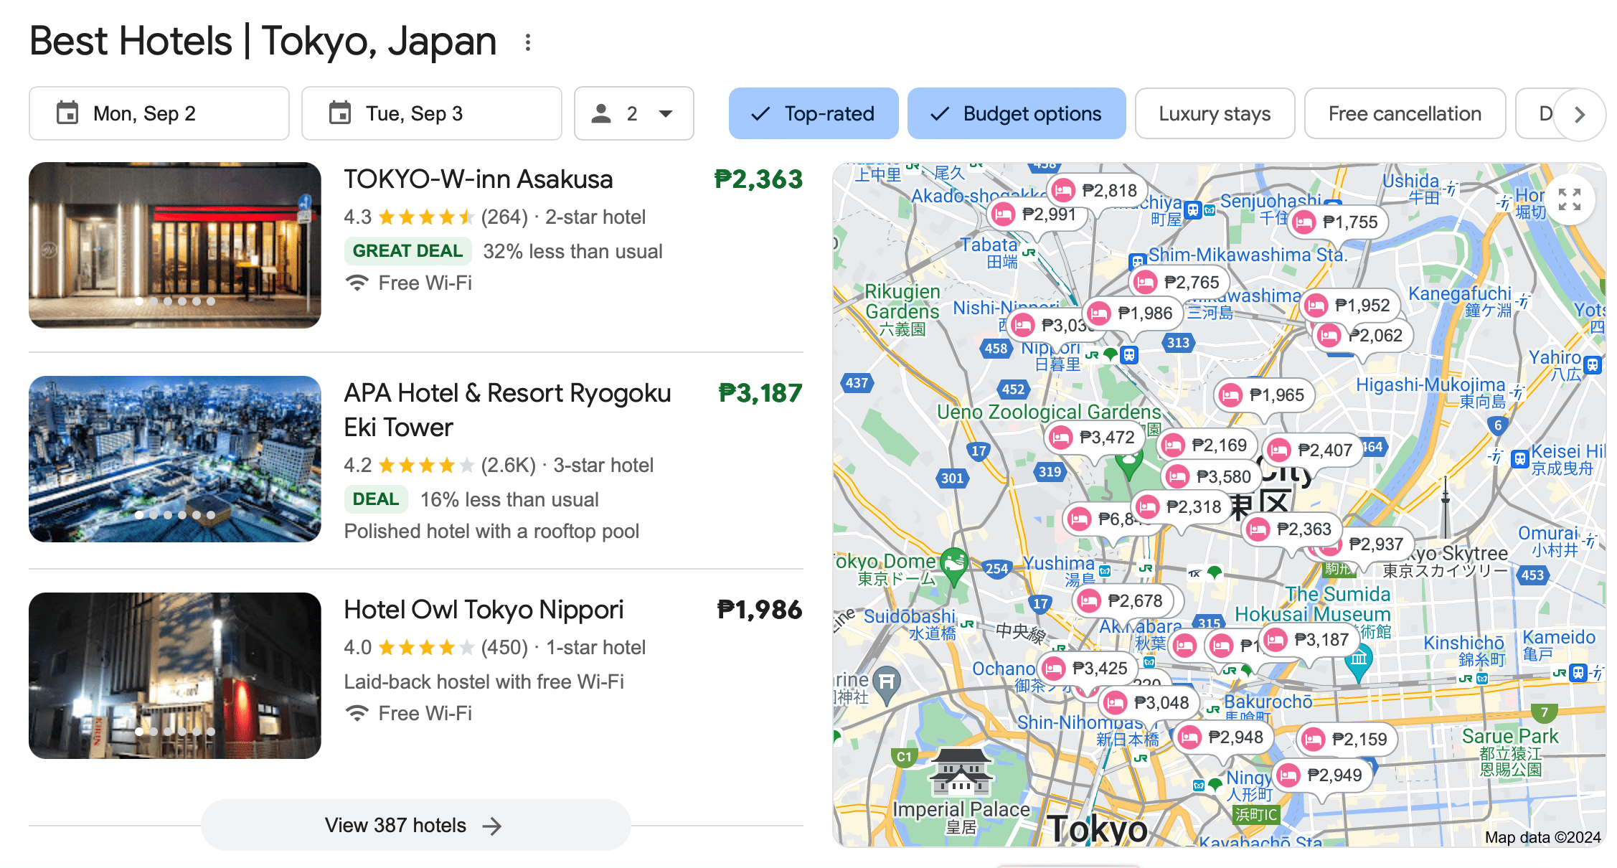Click the ₱3,425 hotel map pin
This screenshot has height=868, width=1617.
[1088, 669]
